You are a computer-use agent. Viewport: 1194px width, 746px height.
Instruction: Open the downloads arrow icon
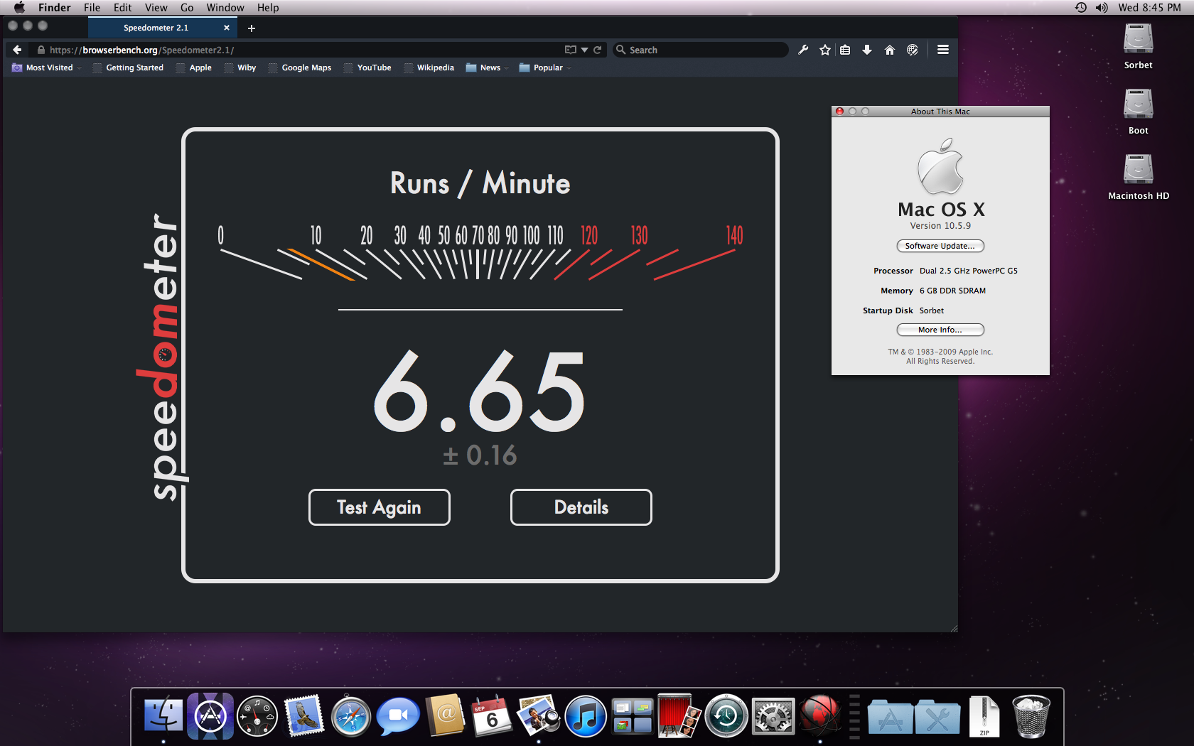tap(867, 50)
